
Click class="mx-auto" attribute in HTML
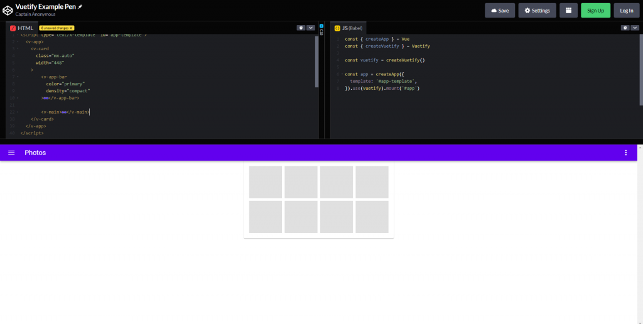[x=55, y=56]
